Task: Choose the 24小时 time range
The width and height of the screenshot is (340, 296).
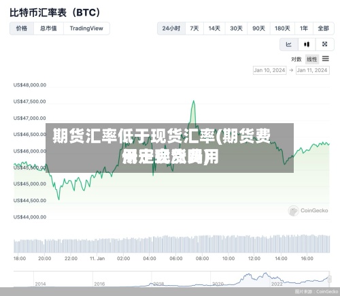Action: pyautogui.click(x=171, y=29)
